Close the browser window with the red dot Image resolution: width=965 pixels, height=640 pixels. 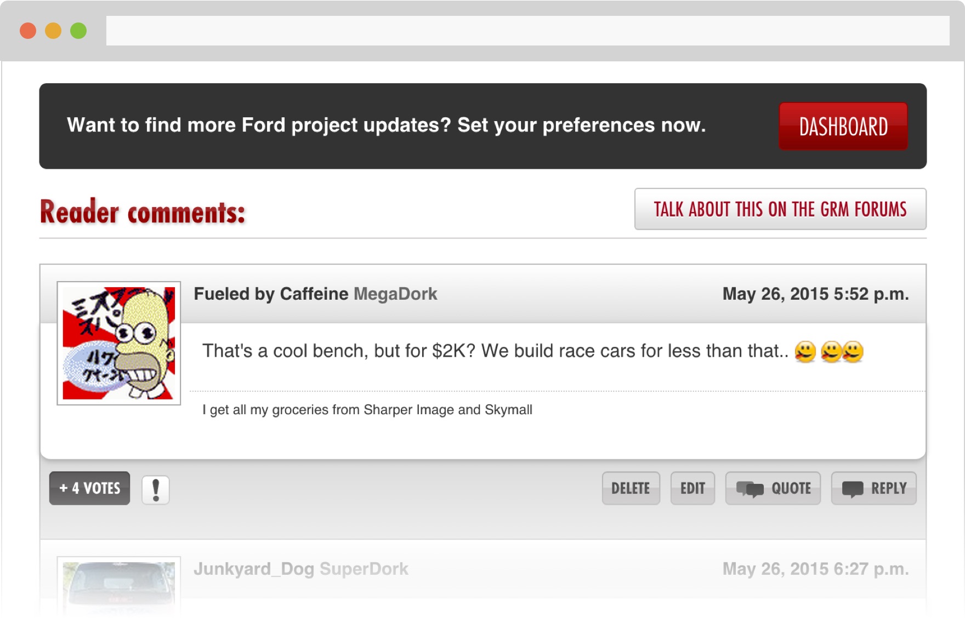point(28,31)
